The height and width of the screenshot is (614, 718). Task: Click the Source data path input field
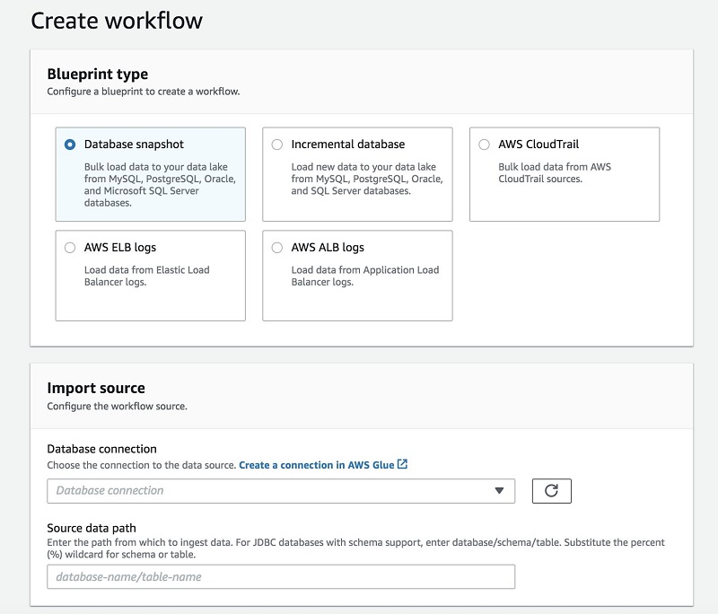click(x=281, y=576)
